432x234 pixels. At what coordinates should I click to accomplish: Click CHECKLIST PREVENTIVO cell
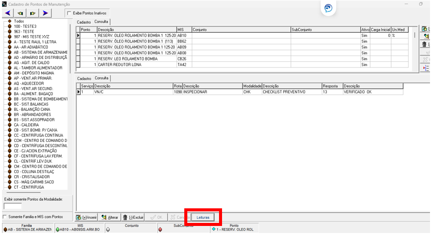[x=292, y=92]
